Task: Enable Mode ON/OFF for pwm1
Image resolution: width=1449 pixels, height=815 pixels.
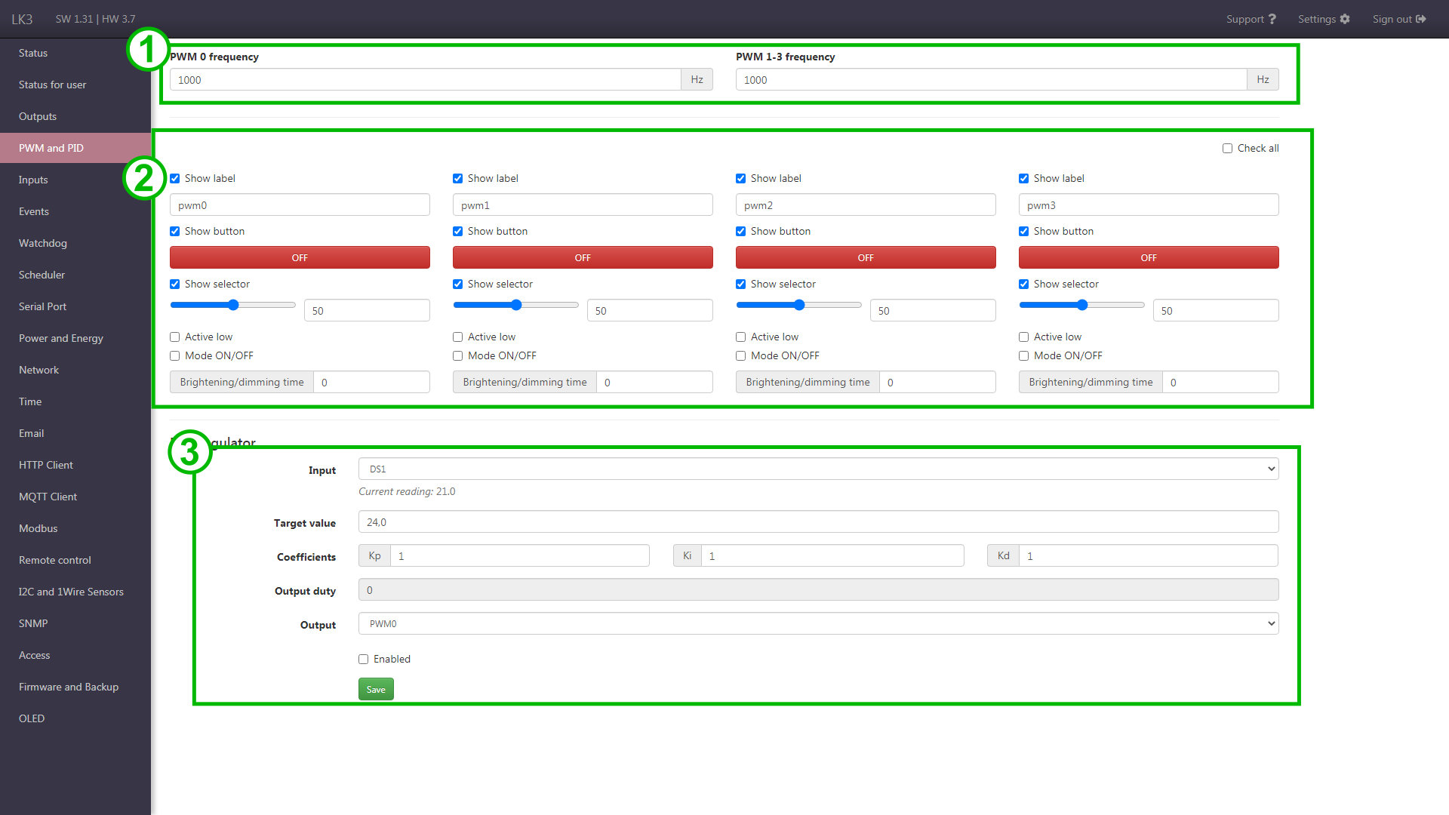Action: [457, 356]
